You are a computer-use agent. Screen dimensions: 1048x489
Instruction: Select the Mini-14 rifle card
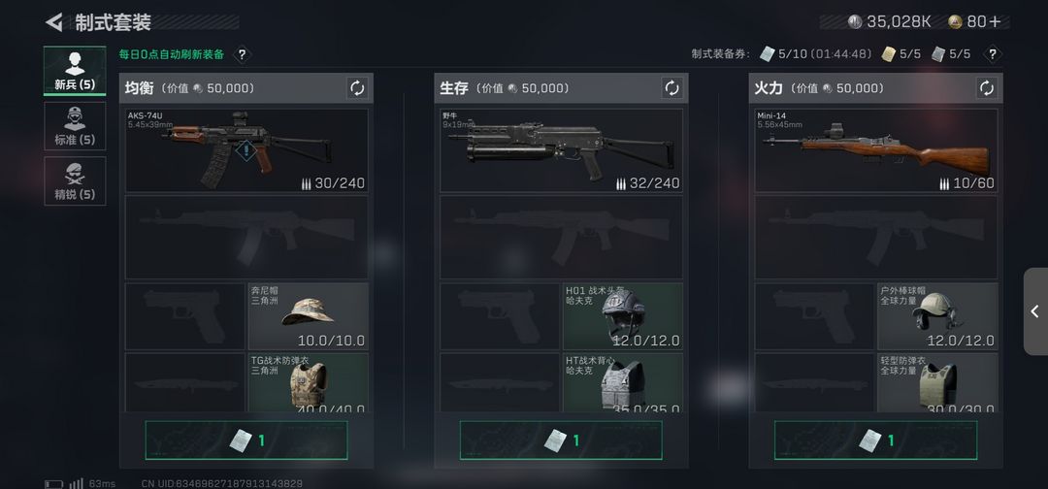876,150
